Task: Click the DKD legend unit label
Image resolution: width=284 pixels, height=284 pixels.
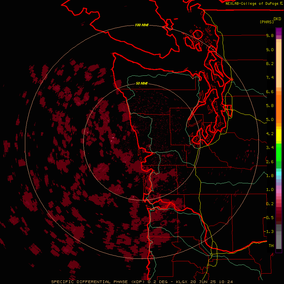Action: pos(277,19)
